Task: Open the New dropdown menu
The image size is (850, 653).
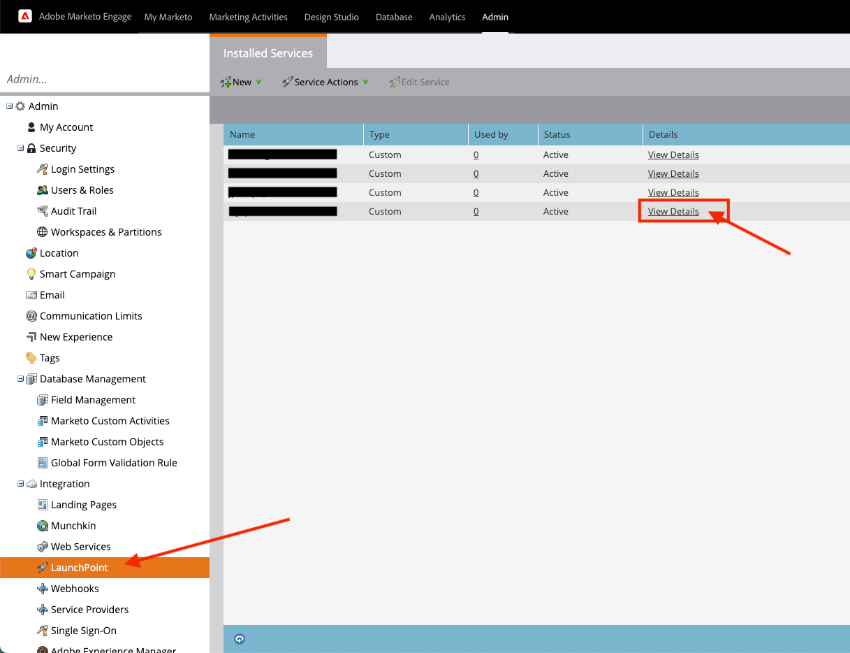Action: 241,82
